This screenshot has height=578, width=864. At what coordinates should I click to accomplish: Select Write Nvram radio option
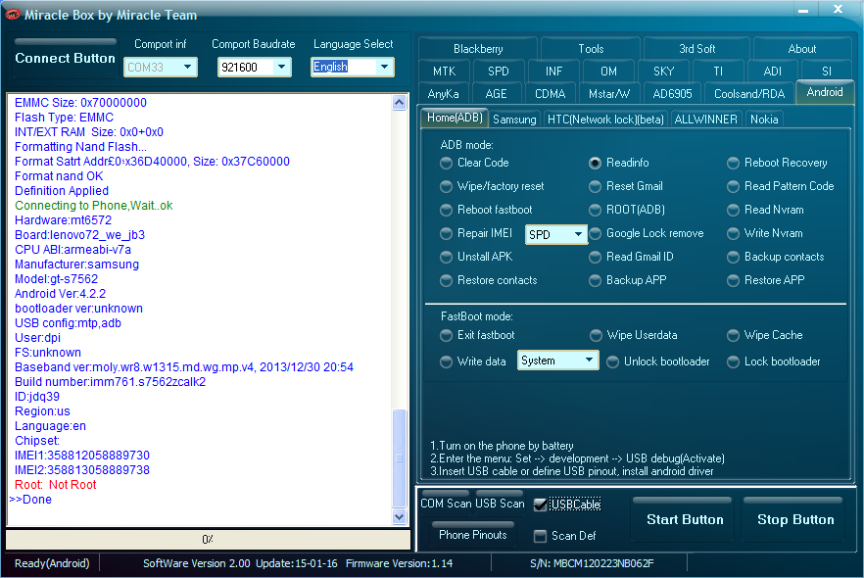[733, 233]
